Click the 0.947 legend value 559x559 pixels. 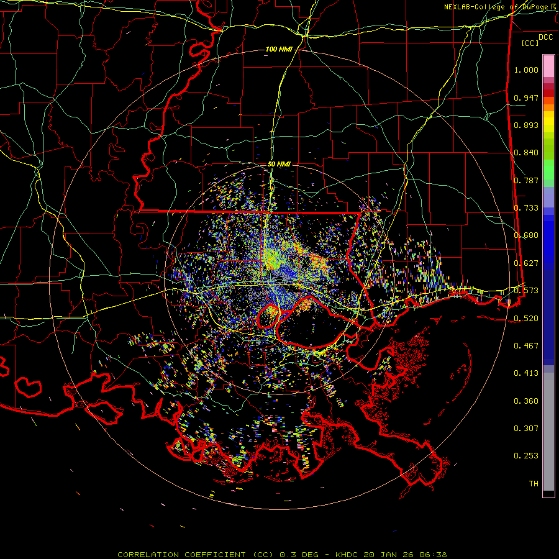click(526, 98)
